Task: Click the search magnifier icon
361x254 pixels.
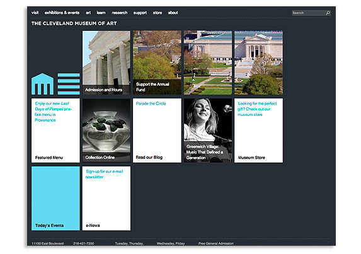Action: pyautogui.click(x=328, y=13)
